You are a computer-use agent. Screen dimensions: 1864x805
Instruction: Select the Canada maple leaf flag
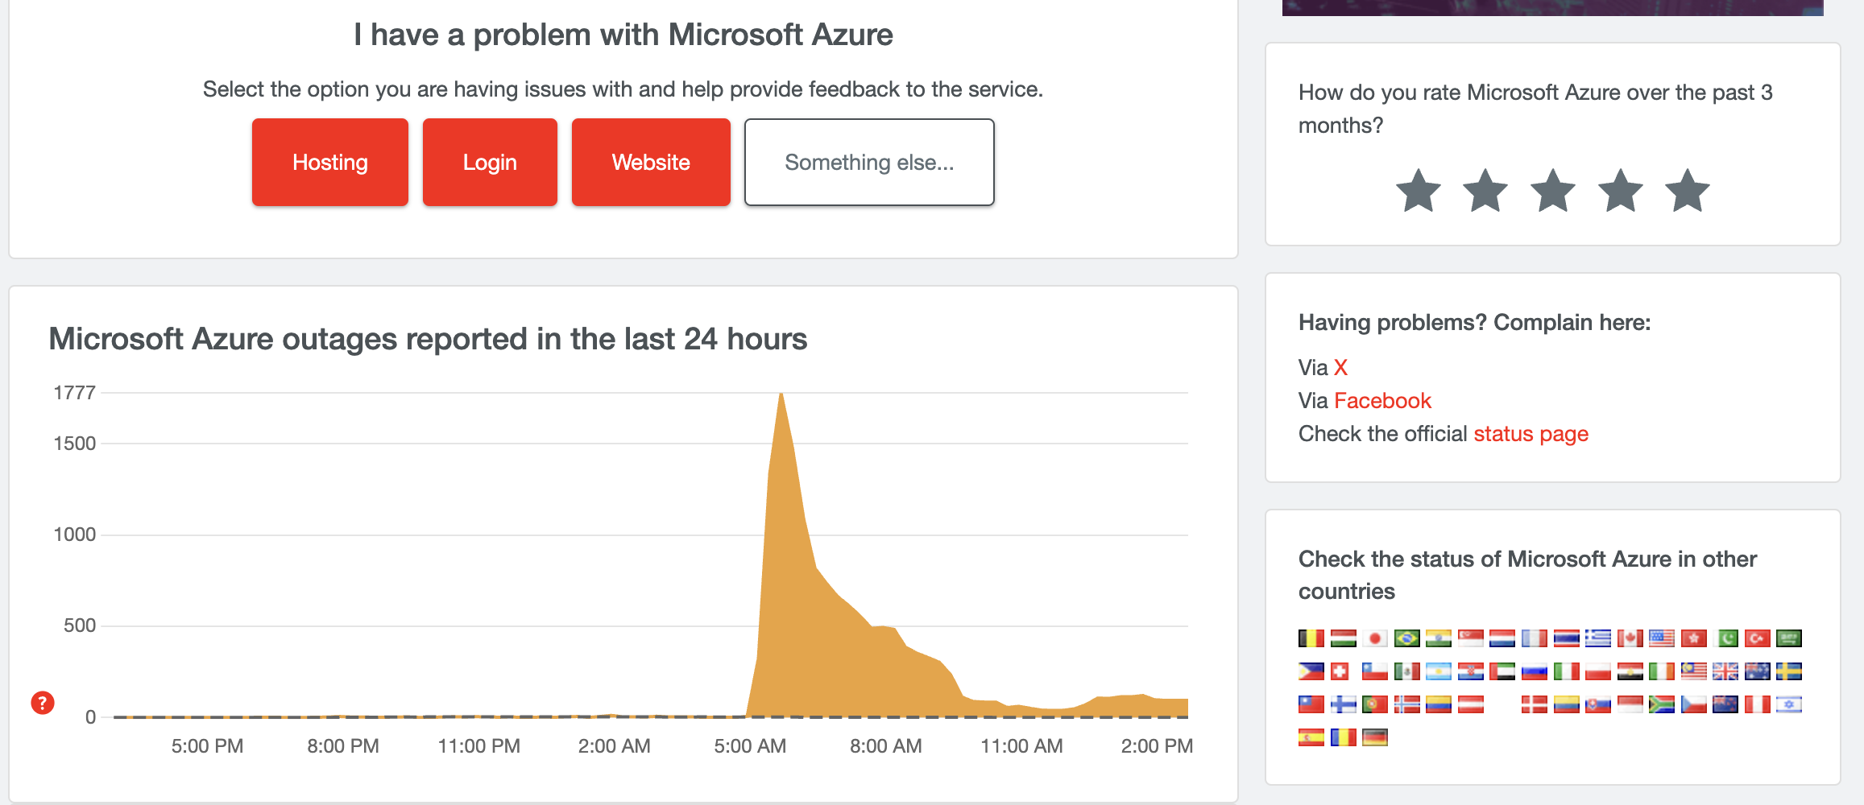point(1630,638)
